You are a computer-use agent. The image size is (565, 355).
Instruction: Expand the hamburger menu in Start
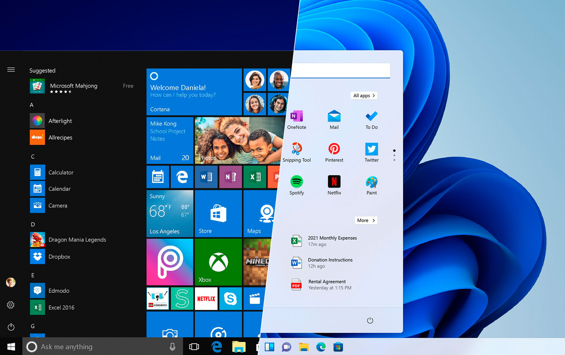coord(11,70)
